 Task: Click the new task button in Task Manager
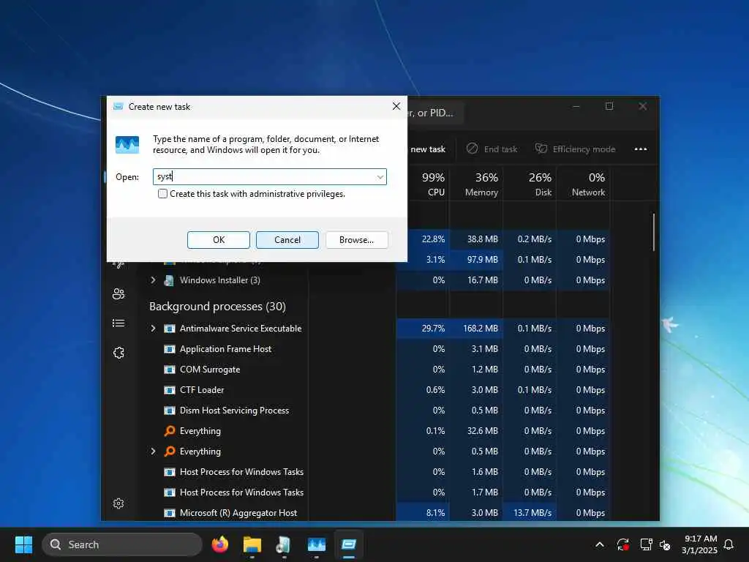click(427, 149)
